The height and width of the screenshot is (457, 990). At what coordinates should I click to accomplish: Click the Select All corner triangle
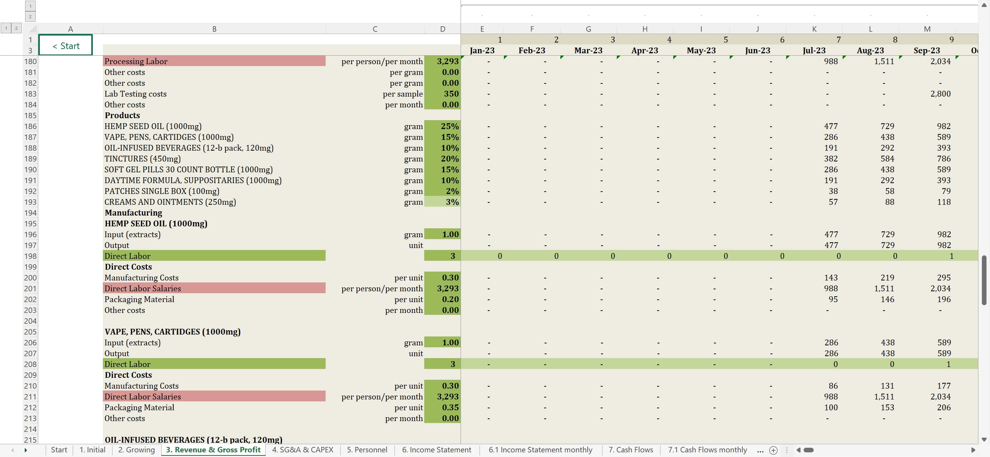32,29
